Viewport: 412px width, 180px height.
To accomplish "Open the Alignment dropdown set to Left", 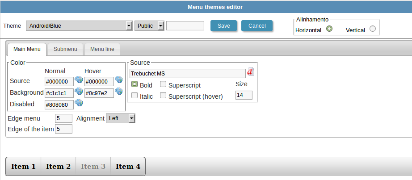I will pyautogui.click(x=121, y=118).
